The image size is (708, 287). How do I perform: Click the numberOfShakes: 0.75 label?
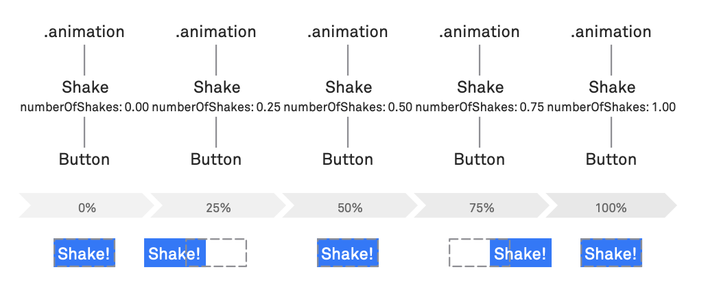[x=480, y=108]
